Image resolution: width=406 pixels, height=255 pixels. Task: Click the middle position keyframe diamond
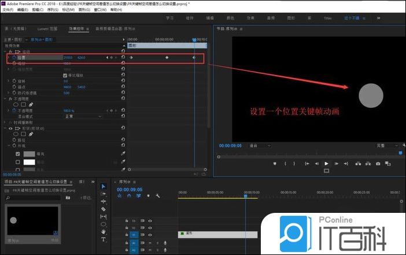tap(167, 58)
